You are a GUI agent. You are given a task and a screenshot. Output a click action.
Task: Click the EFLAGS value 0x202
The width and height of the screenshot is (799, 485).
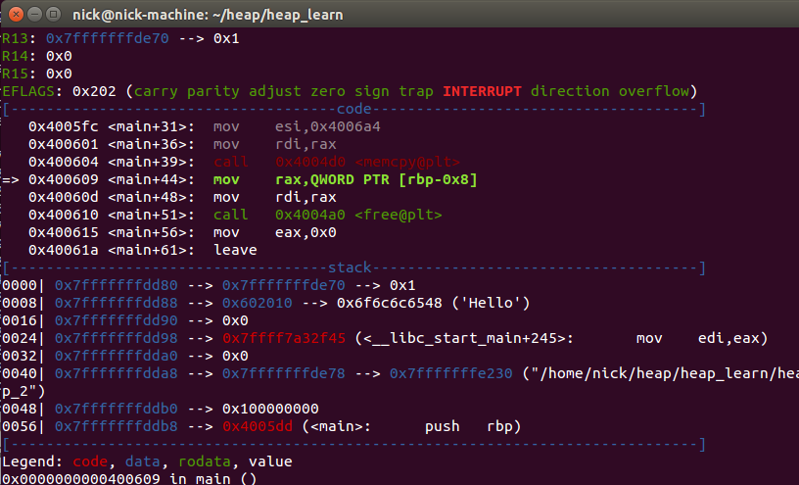coord(94,91)
